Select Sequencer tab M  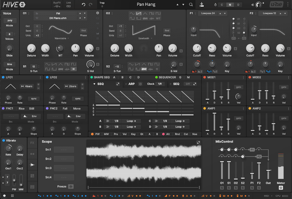click(x=188, y=77)
